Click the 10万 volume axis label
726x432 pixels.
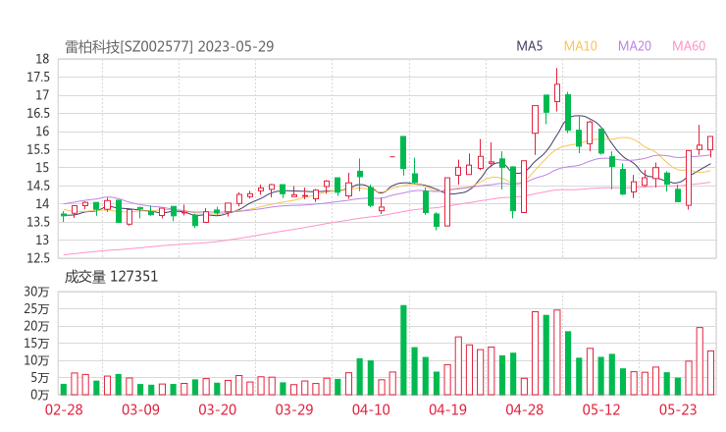click(x=36, y=360)
